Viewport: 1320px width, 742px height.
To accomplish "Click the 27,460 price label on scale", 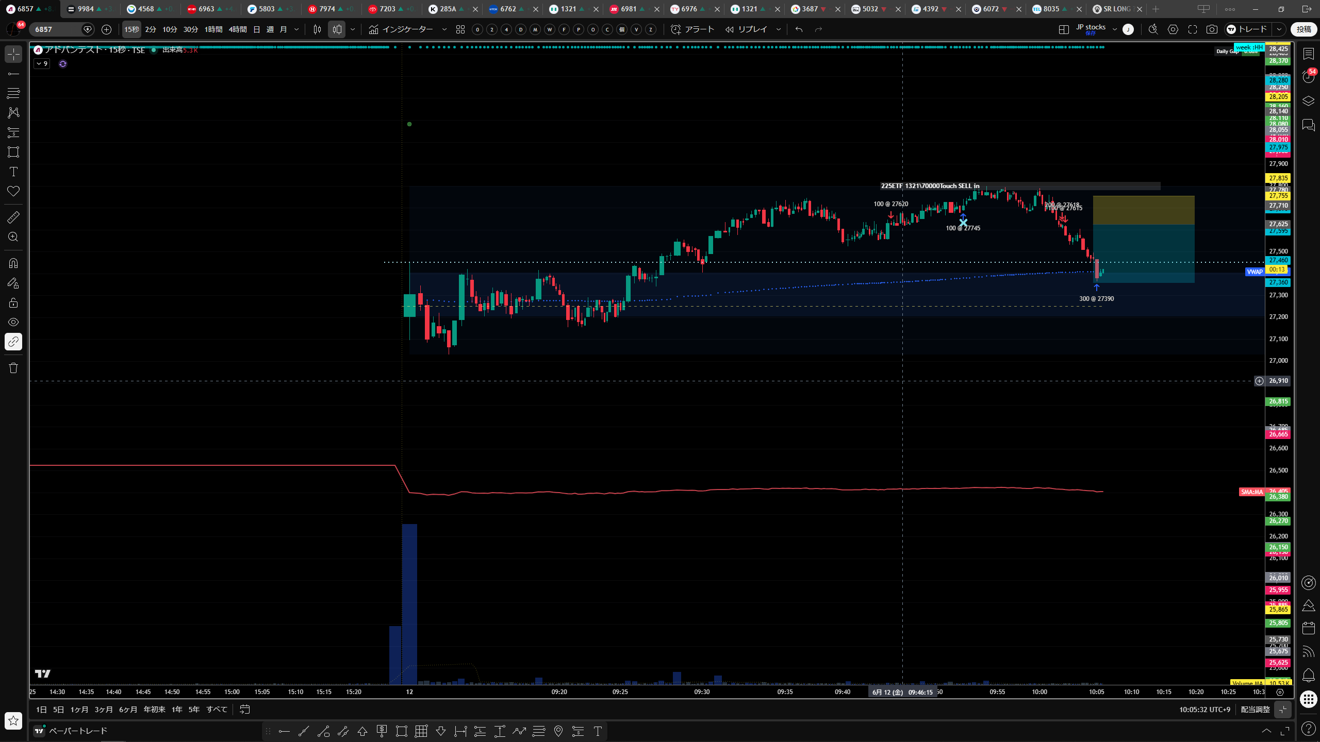I will coord(1278,260).
